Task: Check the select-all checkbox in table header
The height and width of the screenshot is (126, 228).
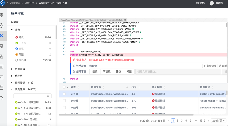Action: [64, 87]
